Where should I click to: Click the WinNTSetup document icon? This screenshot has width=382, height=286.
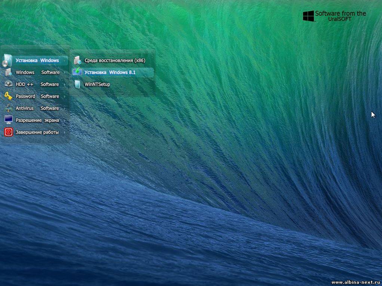click(x=77, y=84)
